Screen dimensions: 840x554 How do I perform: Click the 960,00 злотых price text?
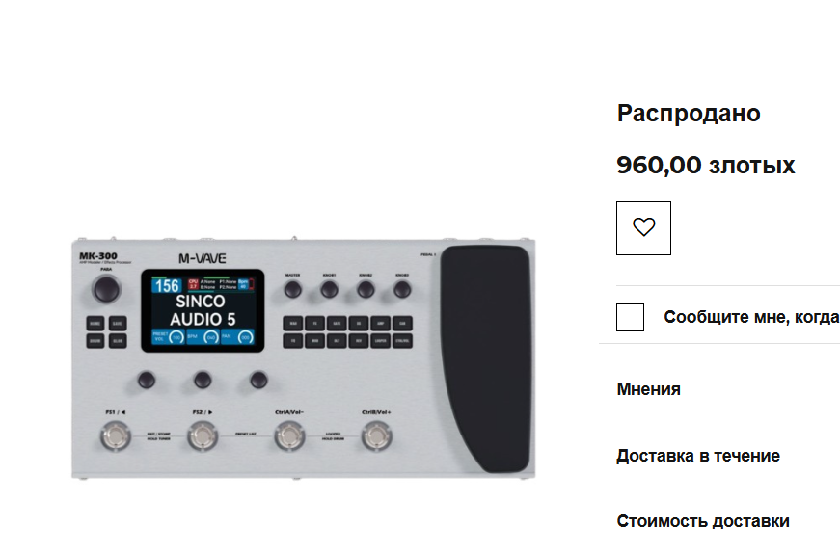(x=706, y=166)
